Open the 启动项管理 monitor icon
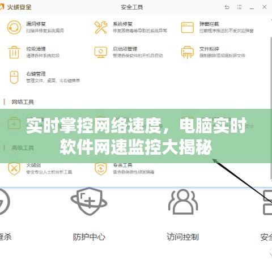 [101, 52]
